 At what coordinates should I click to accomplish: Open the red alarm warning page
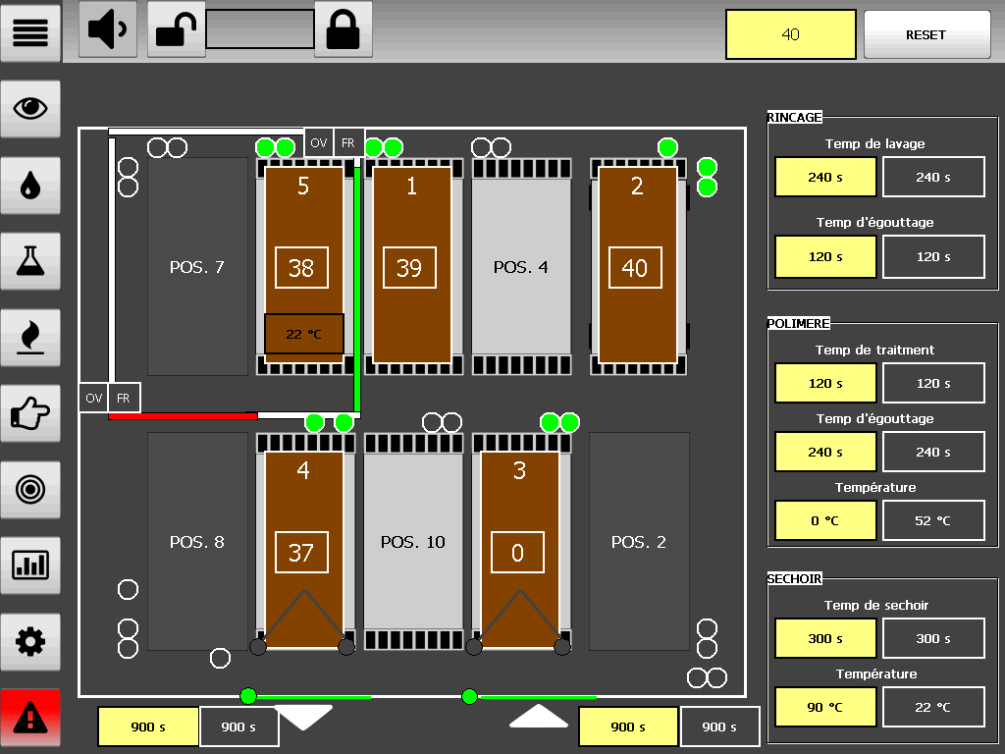(x=30, y=718)
